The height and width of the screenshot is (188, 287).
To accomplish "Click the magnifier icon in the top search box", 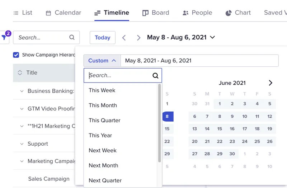I will (72, 37).
